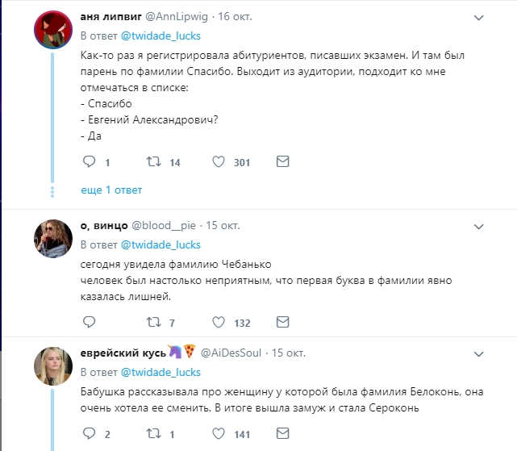Open Аня Липвиг's profile avatar

55,31
